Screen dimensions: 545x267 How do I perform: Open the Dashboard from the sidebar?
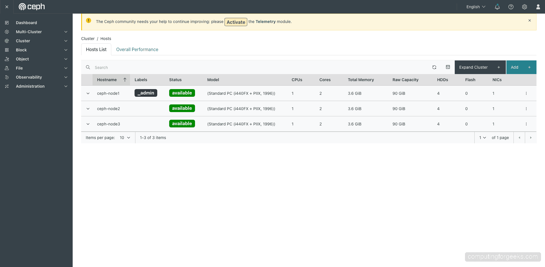point(26,23)
